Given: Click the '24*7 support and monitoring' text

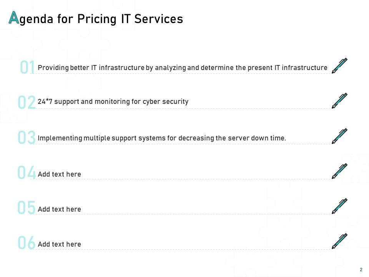Looking at the screenshot, I should (113, 102).
